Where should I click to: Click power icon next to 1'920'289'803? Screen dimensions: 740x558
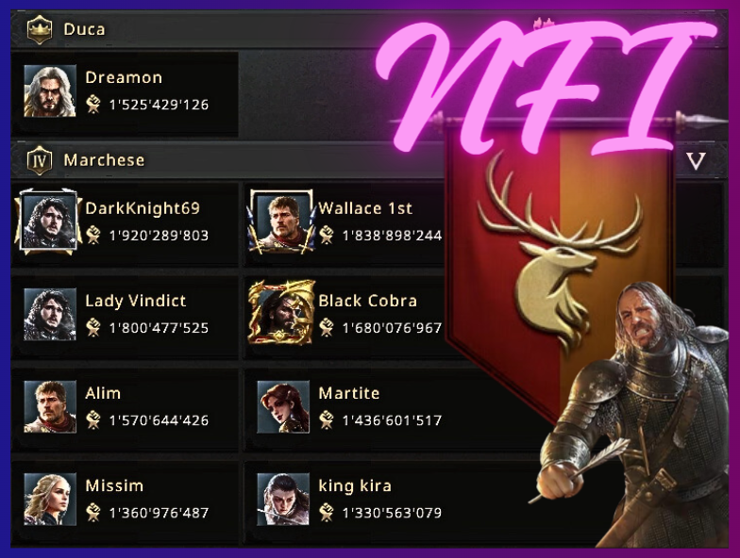(x=93, y=235)
